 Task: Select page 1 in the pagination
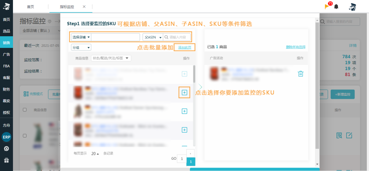(x=191, y=162)
